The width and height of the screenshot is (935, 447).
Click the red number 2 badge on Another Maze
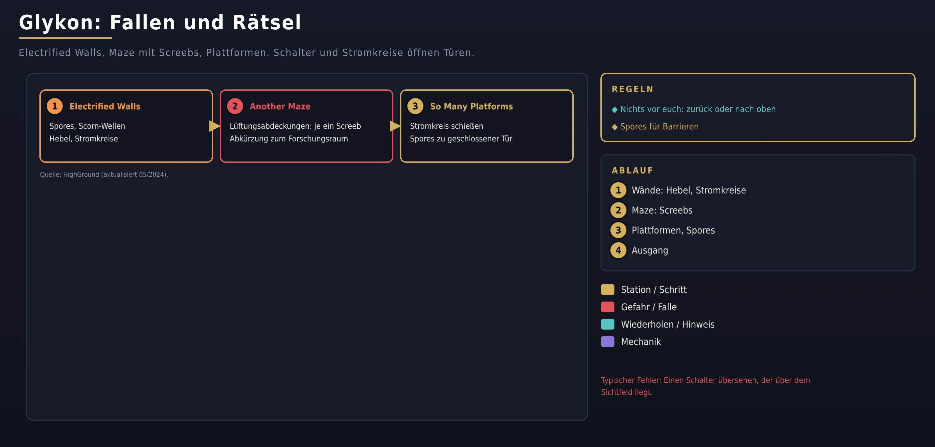pyautogui.click(x=235, y=106)
